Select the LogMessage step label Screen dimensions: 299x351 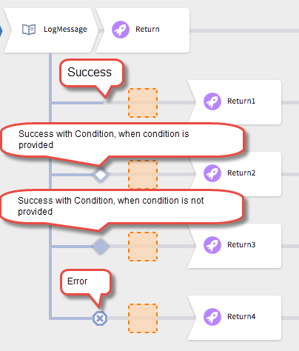(x=65, y=30)
